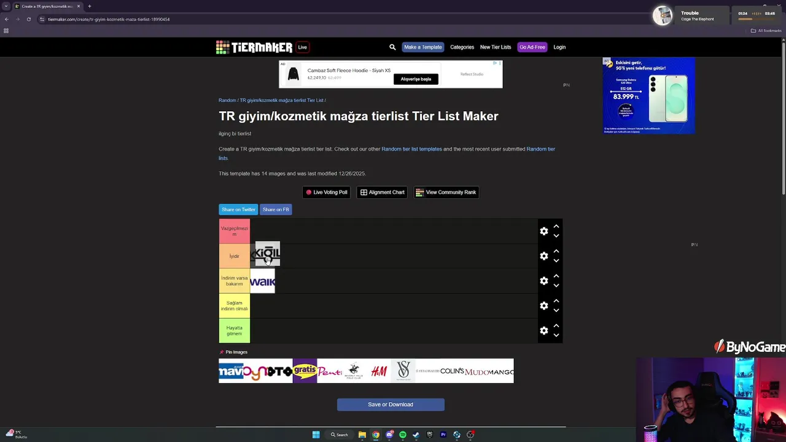Move İyidir tier row down
786x442 pixels.
pos(556,260)
